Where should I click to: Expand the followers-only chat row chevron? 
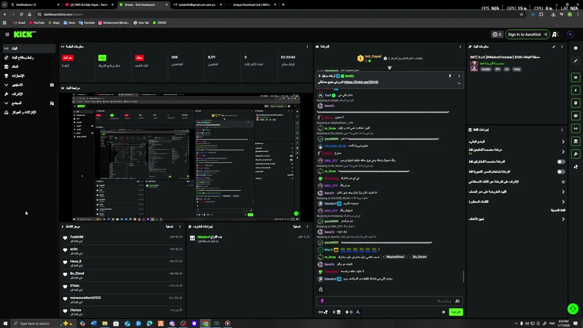563,152
